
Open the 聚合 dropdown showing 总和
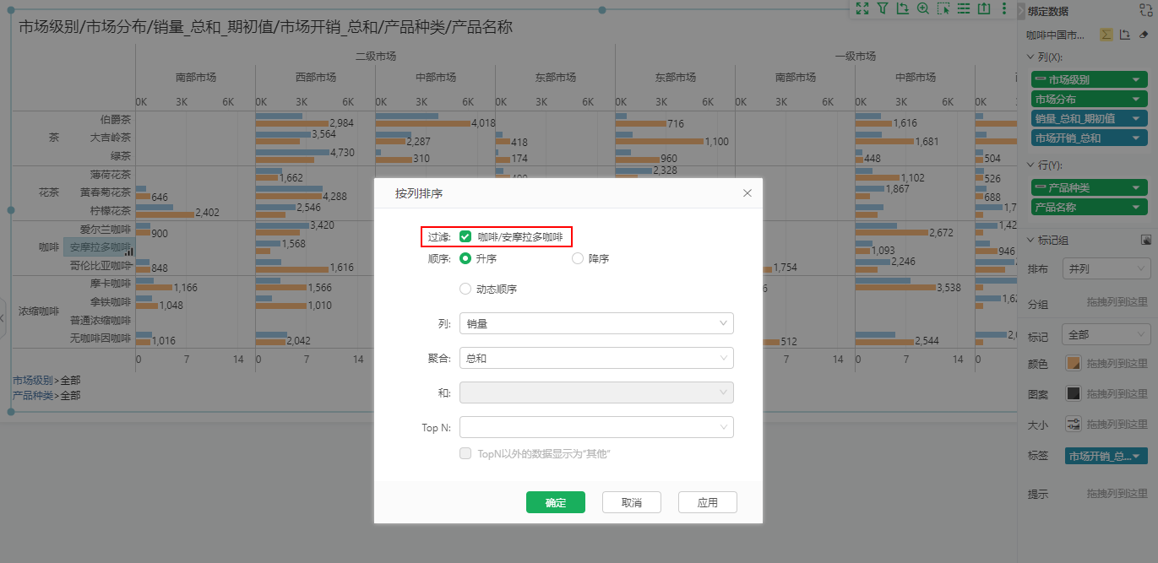pos(596,359)
